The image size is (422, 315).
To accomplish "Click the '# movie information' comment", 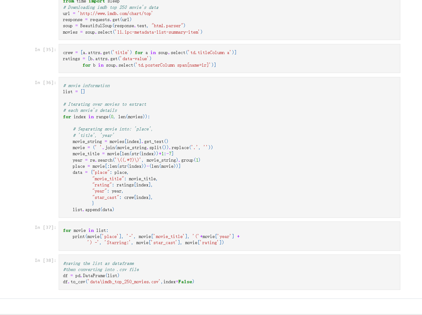I will [86, 86].
